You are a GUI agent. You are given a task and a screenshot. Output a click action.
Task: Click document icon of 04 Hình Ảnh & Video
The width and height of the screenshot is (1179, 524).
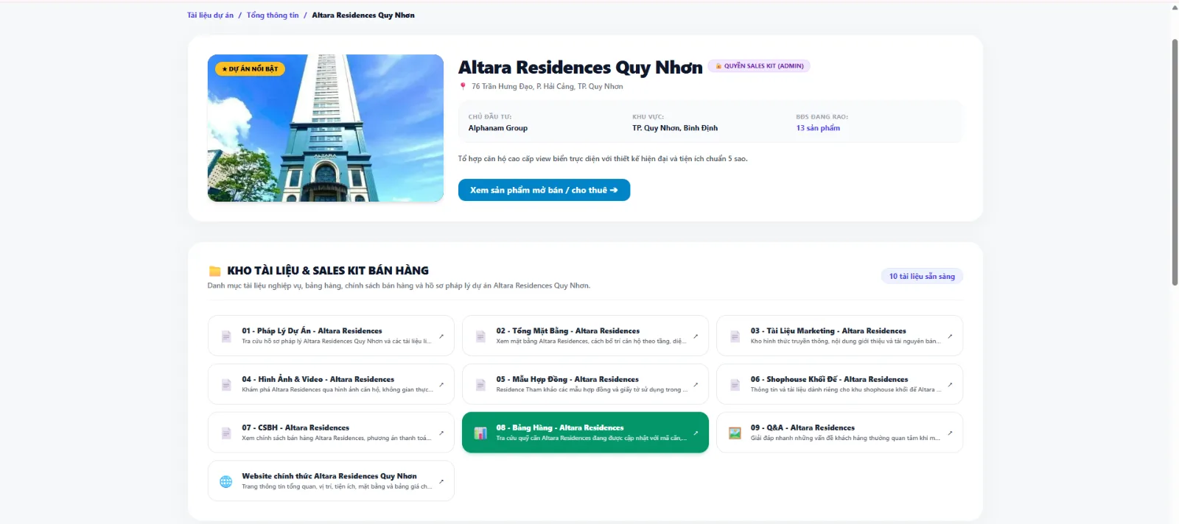(226, 385)
